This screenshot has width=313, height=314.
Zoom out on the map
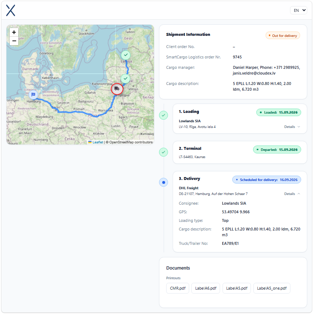(14, 41)
